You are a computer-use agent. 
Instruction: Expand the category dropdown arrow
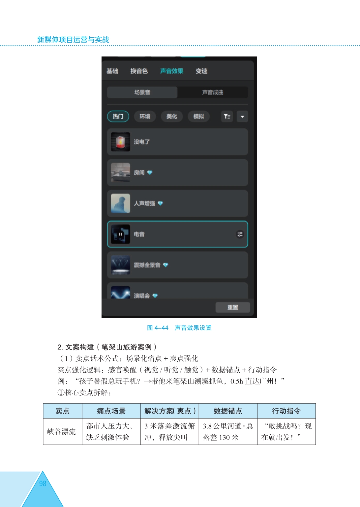242,116
